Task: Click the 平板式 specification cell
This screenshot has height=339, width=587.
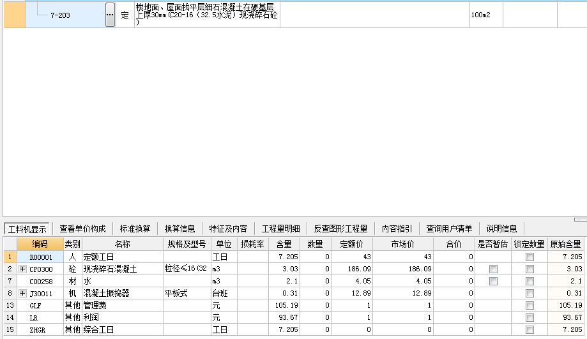Action: [x=187, y=293]
